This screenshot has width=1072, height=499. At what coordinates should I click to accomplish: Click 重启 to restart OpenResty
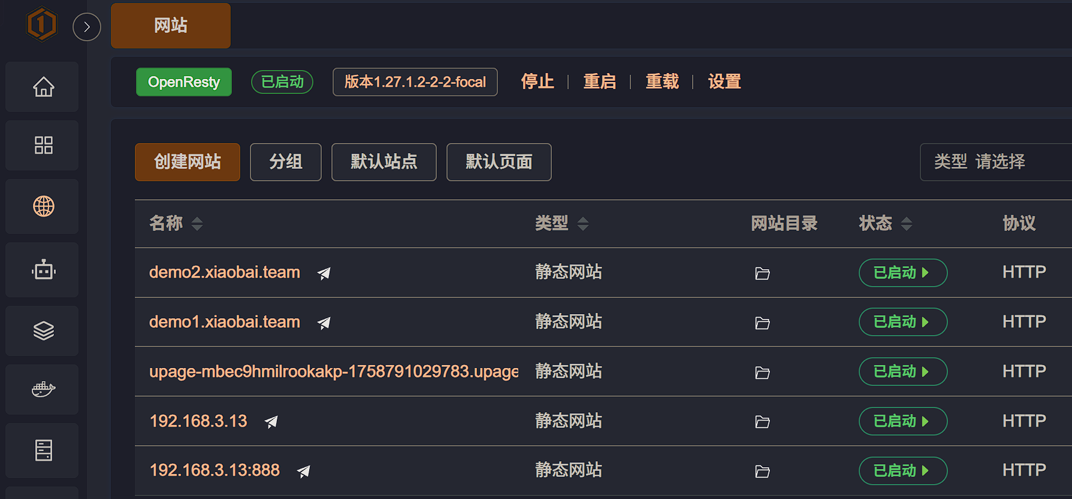pyautogui.click(x=600, y=82)
